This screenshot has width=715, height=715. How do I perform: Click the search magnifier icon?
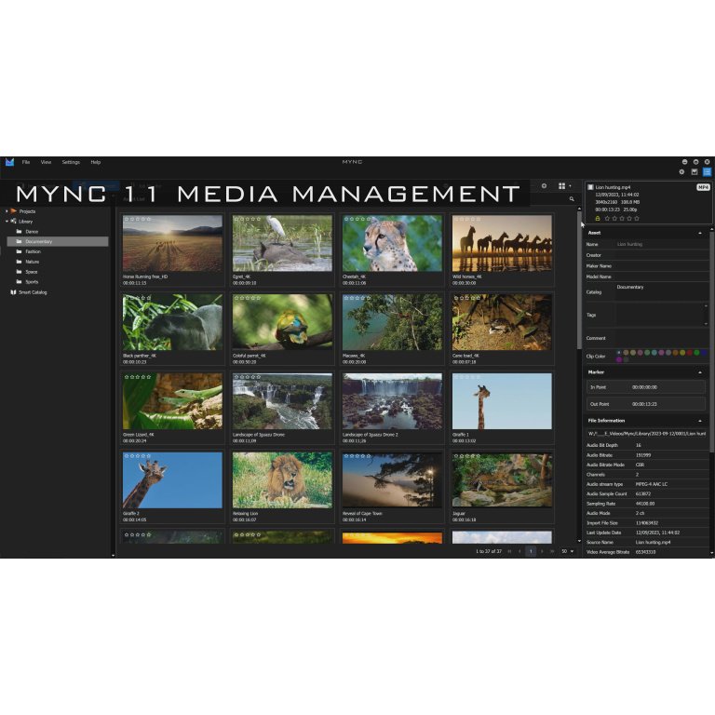point(573,199)
